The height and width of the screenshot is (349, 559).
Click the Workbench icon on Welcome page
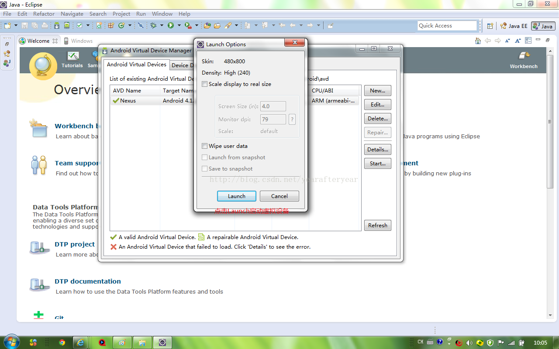(x=524, y=56)
